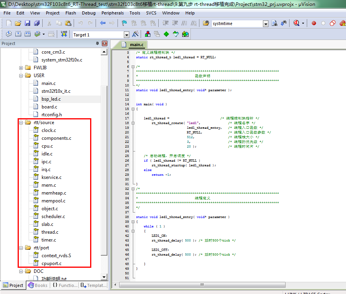Viewport: 346px width, 294px height.
Task: Expand the FWLIB folder in project tree
Action: [x=21, y=68]
